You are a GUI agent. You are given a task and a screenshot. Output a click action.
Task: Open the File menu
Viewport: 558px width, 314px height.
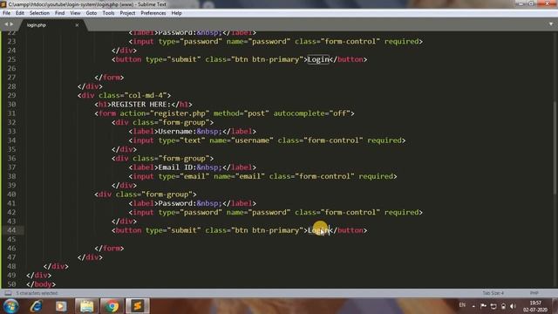pos(6,13)
